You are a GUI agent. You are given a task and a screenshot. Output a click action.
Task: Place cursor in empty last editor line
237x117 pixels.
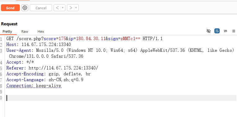(x=121, y=98)
